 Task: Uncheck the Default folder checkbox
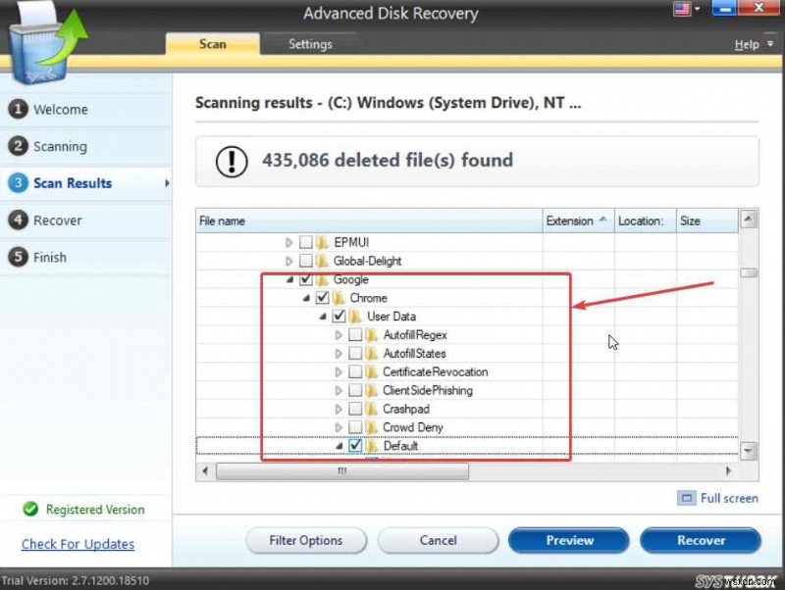pyautogui.click(x=355, y=445)
